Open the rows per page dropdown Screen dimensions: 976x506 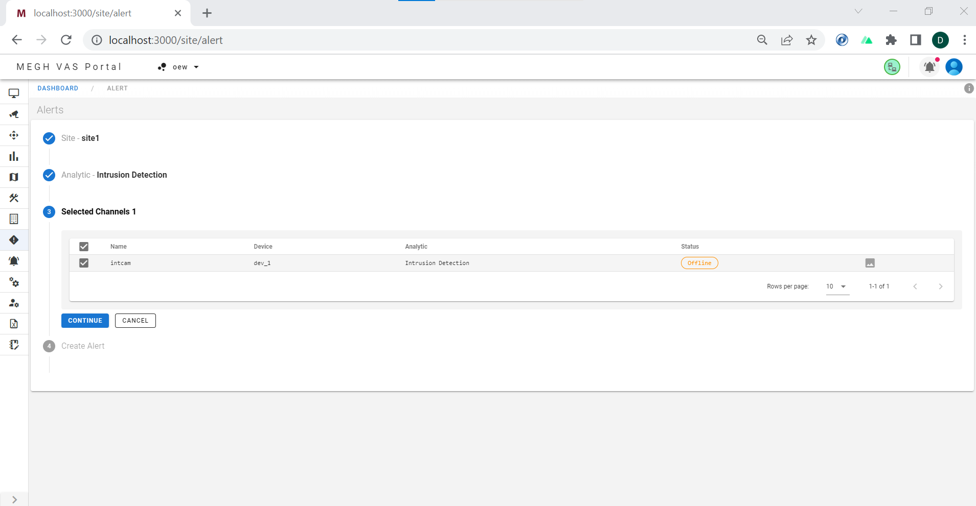tap(836, 286)
